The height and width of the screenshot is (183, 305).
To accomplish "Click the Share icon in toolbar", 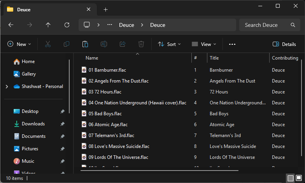I will pyautogui.click(x=123, y=44).
